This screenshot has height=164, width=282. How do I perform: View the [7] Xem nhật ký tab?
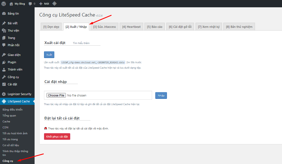[209, 27]
